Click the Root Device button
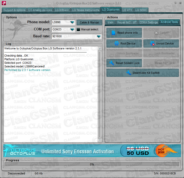 tap(124, 43)
